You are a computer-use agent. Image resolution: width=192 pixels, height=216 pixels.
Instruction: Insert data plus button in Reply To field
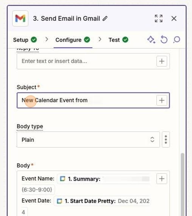coord(162,61)
